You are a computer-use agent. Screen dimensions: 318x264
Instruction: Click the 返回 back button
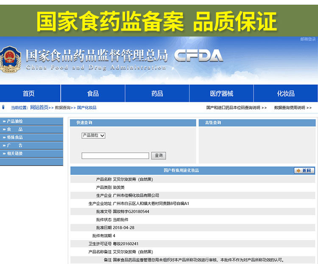pyautogui.click(x=304, y=171)
